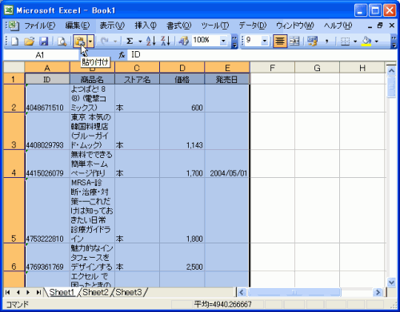Viewport: 400px width, 312px height.
Task: Select the ストア名 header cell
Action: (138, 79)
